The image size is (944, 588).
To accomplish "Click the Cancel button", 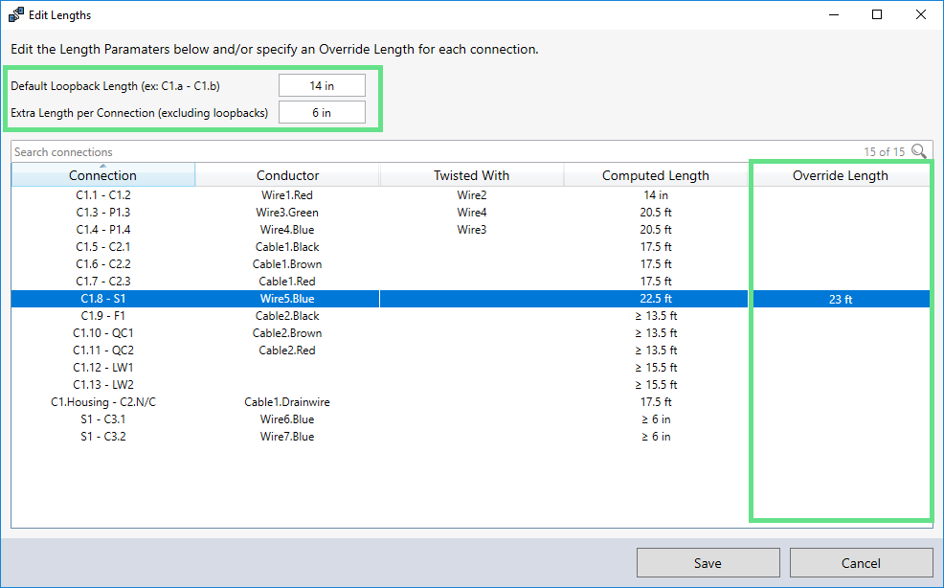I will point(861,563).
